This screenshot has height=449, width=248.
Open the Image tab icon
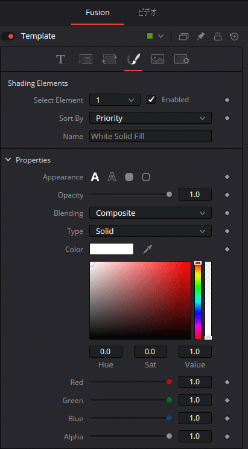(x=158, y=60)
